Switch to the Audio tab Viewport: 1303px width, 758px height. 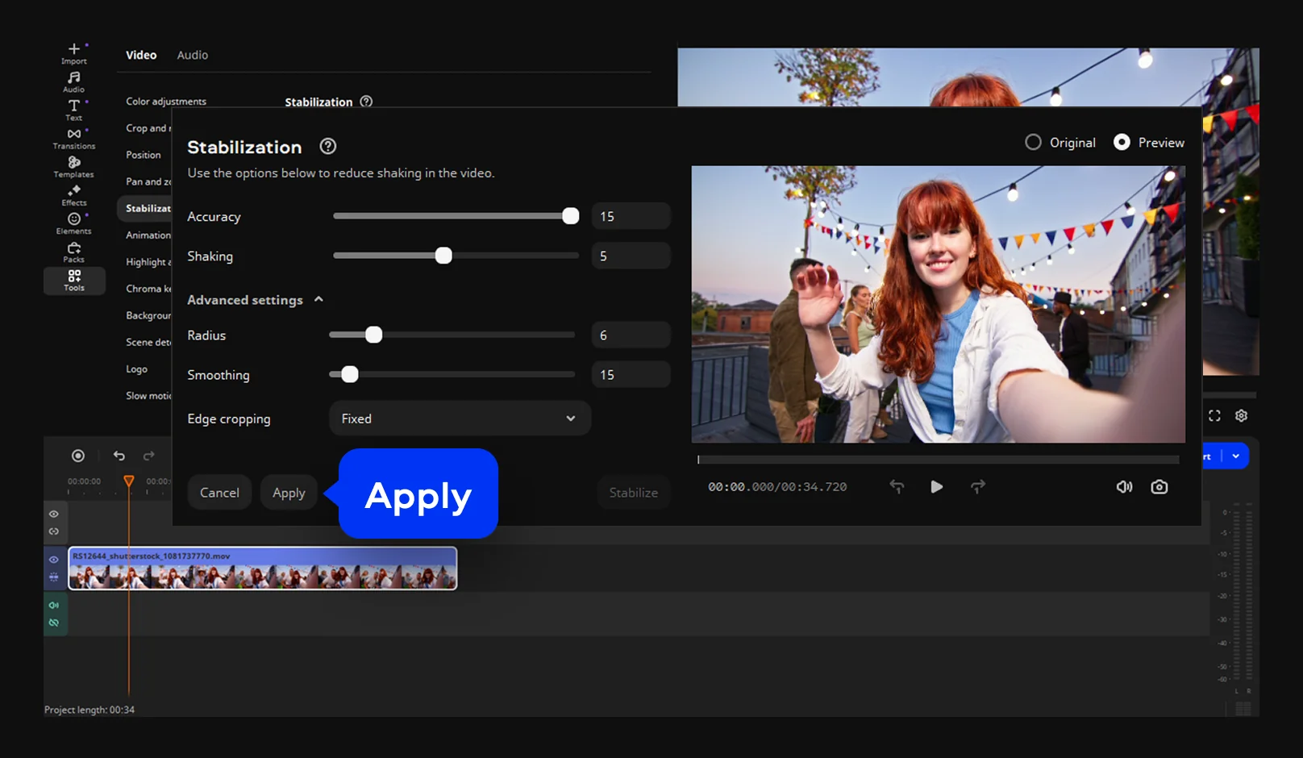193,55
